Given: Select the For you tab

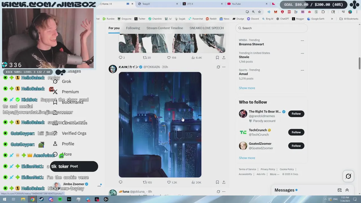Looking at the screenshot, I should coord(114,28).
